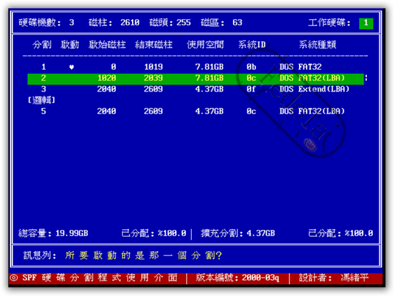Viewport: 394px width, 296px height.
Task: Select the green working disk number box
Action: 366,23
